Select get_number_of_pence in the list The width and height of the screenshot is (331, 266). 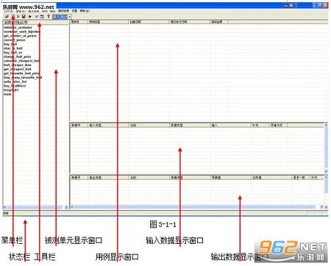[x=20, y=36]
